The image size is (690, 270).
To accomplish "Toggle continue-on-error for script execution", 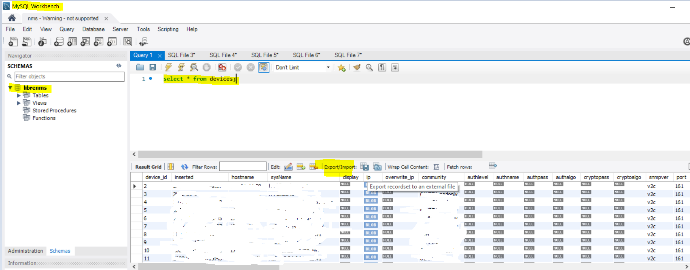I will [222, 67].
